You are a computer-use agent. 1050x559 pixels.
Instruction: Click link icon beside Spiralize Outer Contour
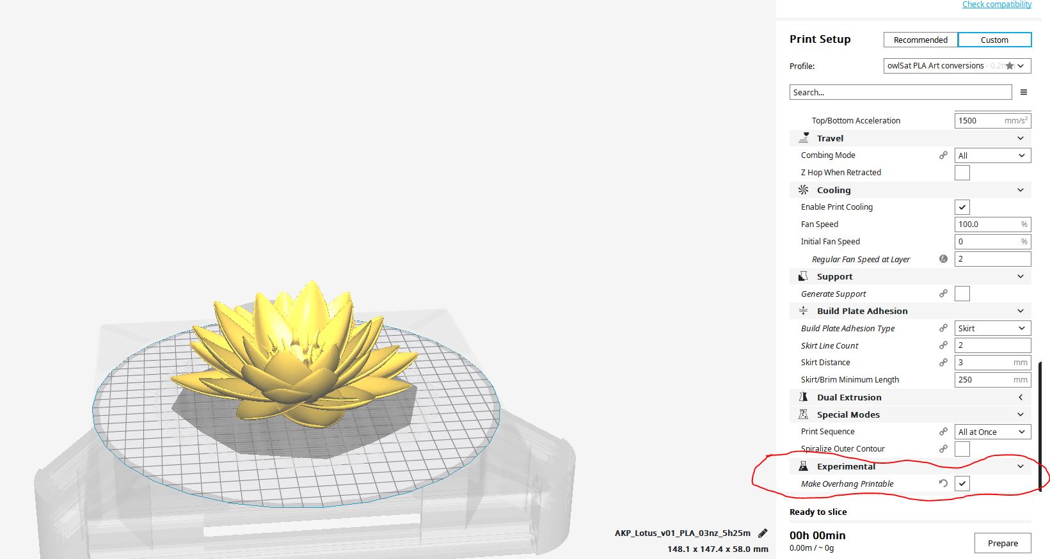[x=943, y=449]
